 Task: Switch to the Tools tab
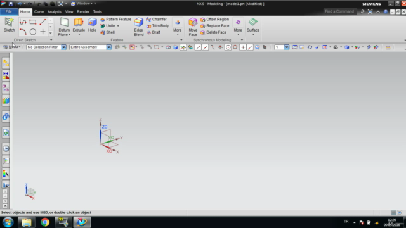[97, 12]
